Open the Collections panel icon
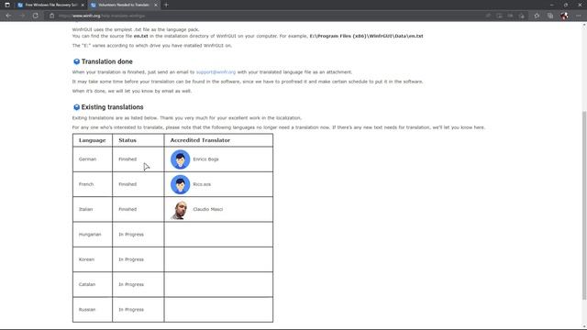Screen dimensions: 587x330 click(550, 16)
